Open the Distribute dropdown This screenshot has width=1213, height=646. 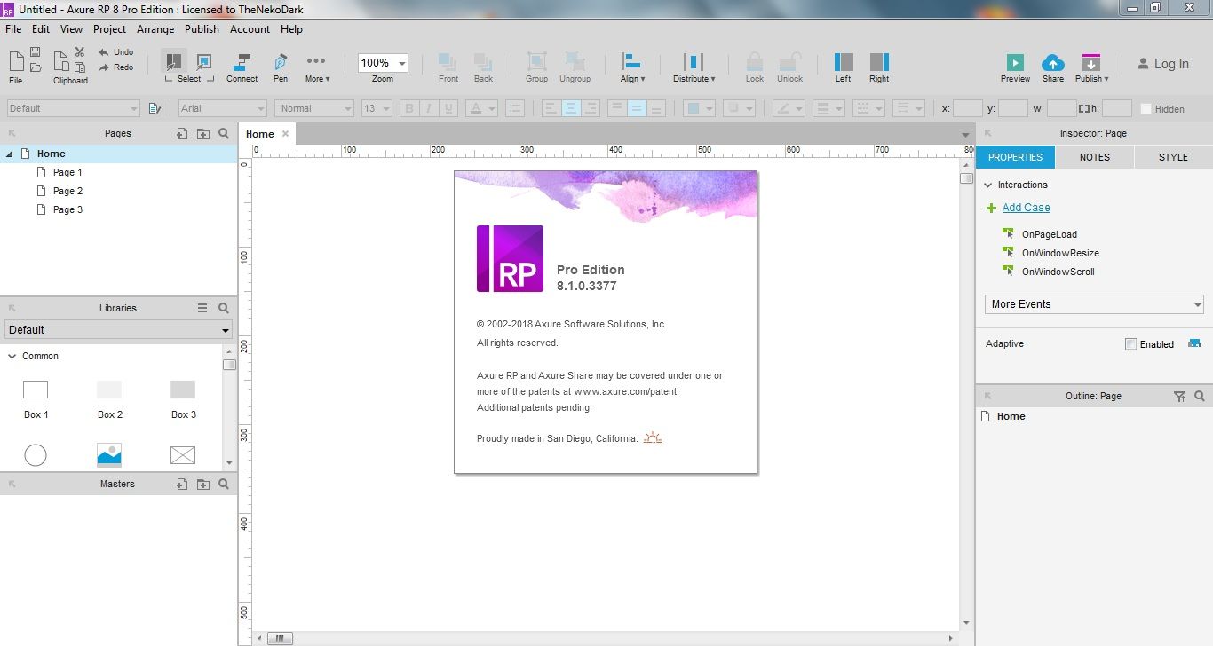(x=694, y=67)
